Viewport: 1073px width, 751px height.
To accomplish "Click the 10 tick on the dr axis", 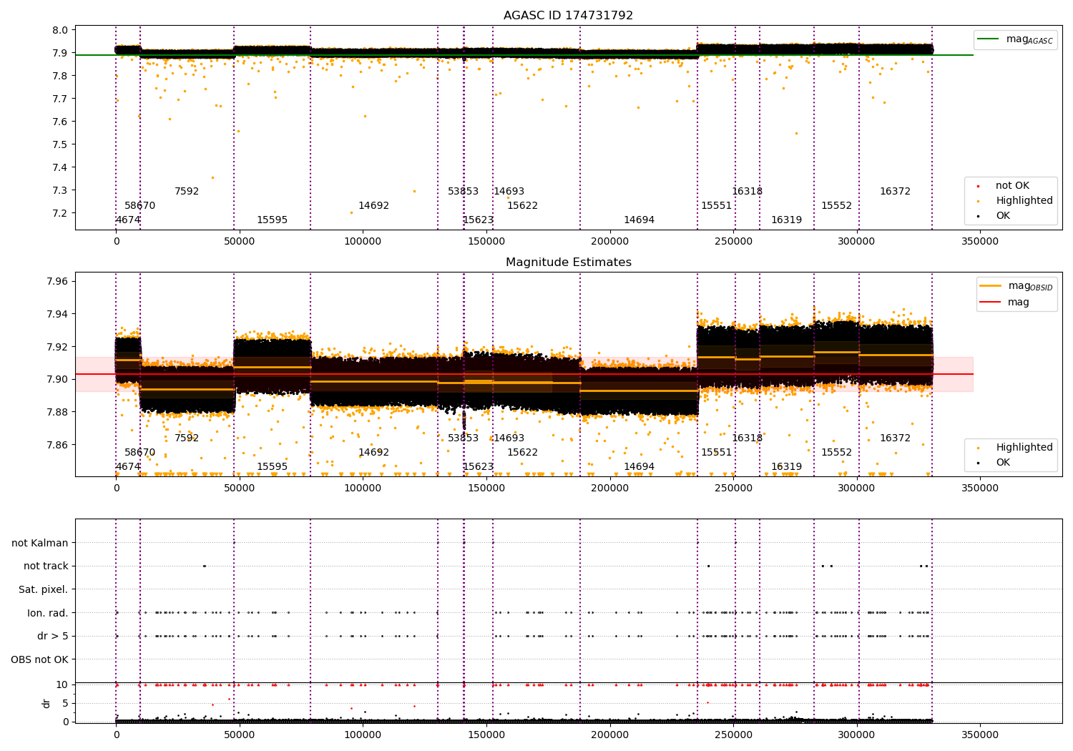I will 63,685.
